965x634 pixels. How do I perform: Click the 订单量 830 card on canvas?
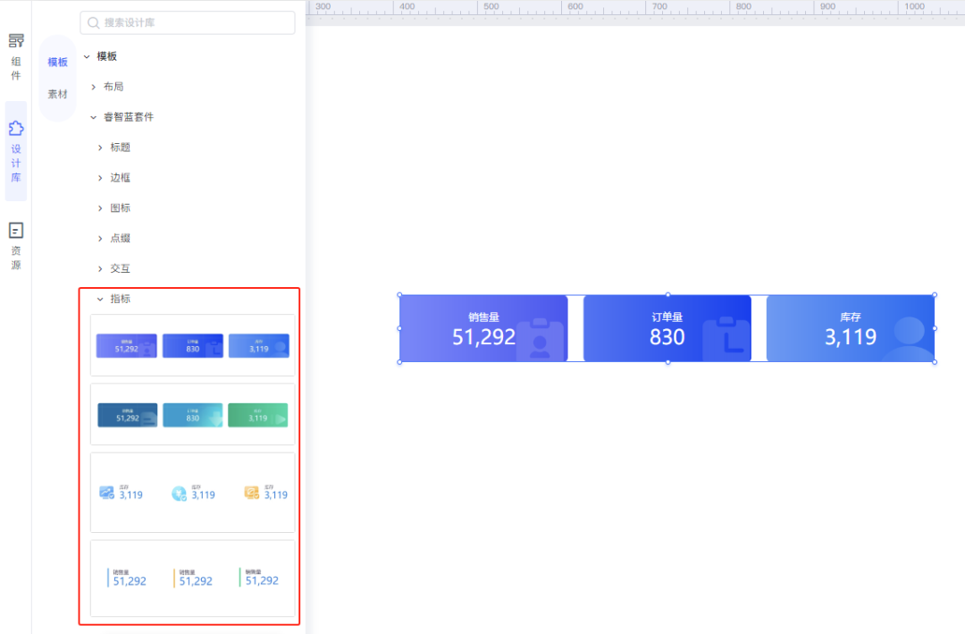click(667, 328)
